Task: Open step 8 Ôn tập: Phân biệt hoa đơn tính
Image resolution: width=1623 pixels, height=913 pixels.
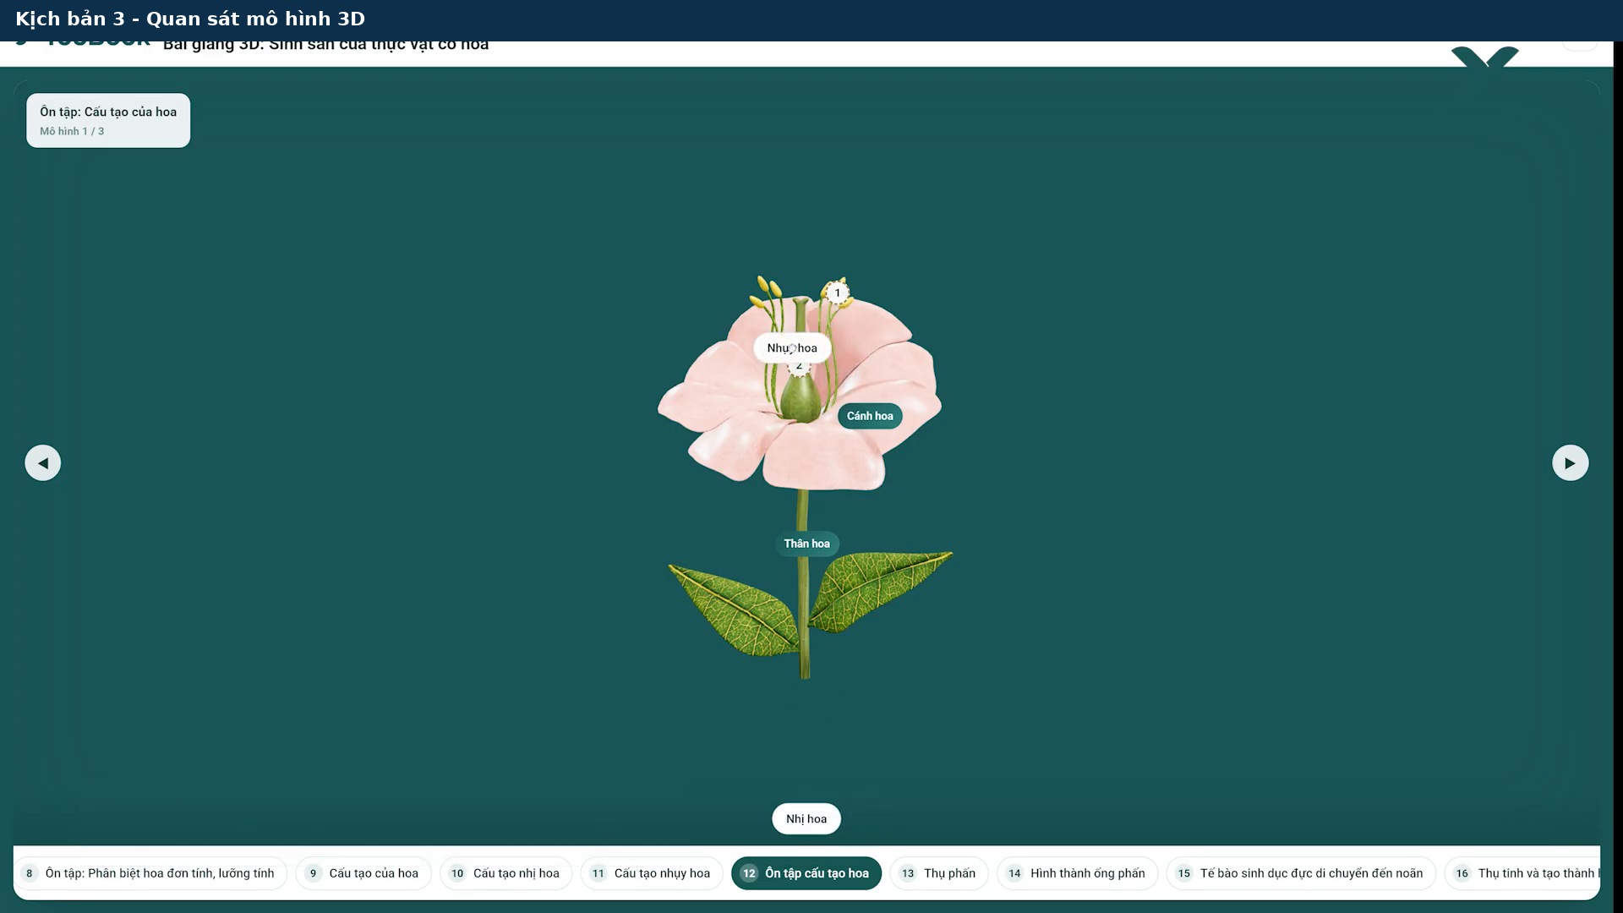Action: [x=150, y=872]
